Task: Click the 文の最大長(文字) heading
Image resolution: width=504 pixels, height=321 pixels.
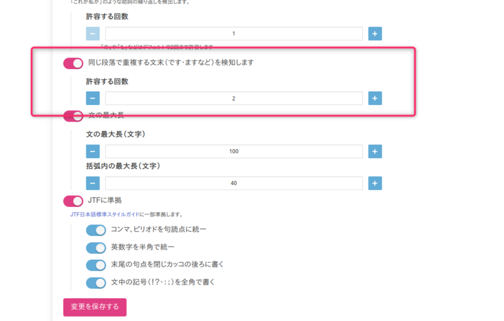Action: click(x=116, y=134)
